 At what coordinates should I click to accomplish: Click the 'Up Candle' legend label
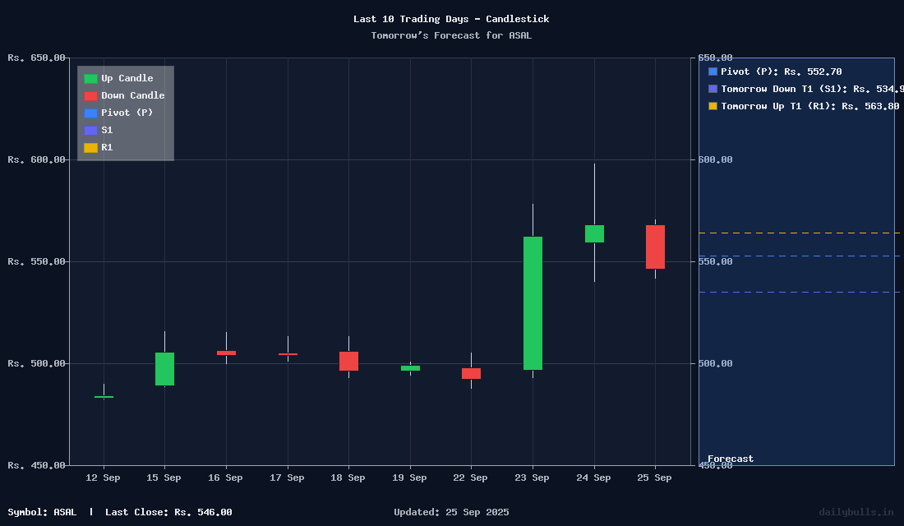(127, 78)
